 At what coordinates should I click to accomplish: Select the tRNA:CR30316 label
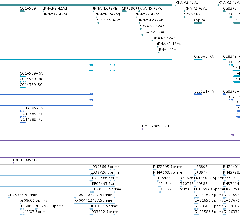[197, 14]
